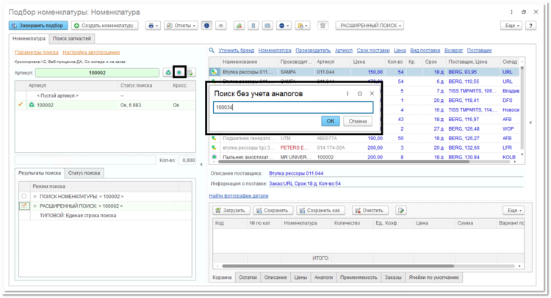Focus the Артикул field showing 100002
The image size is (551, 298).
[x=97, y=73]
